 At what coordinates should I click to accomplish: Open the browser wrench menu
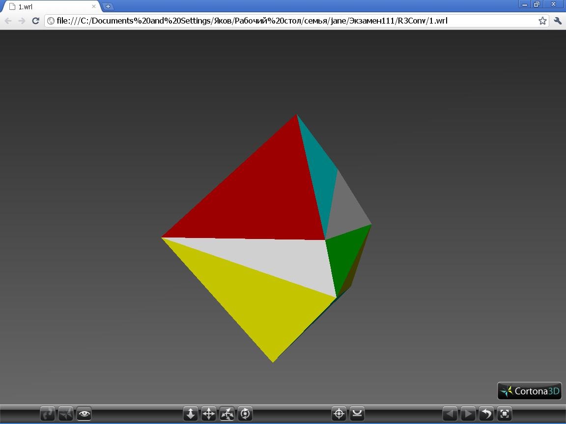(557, 21)
